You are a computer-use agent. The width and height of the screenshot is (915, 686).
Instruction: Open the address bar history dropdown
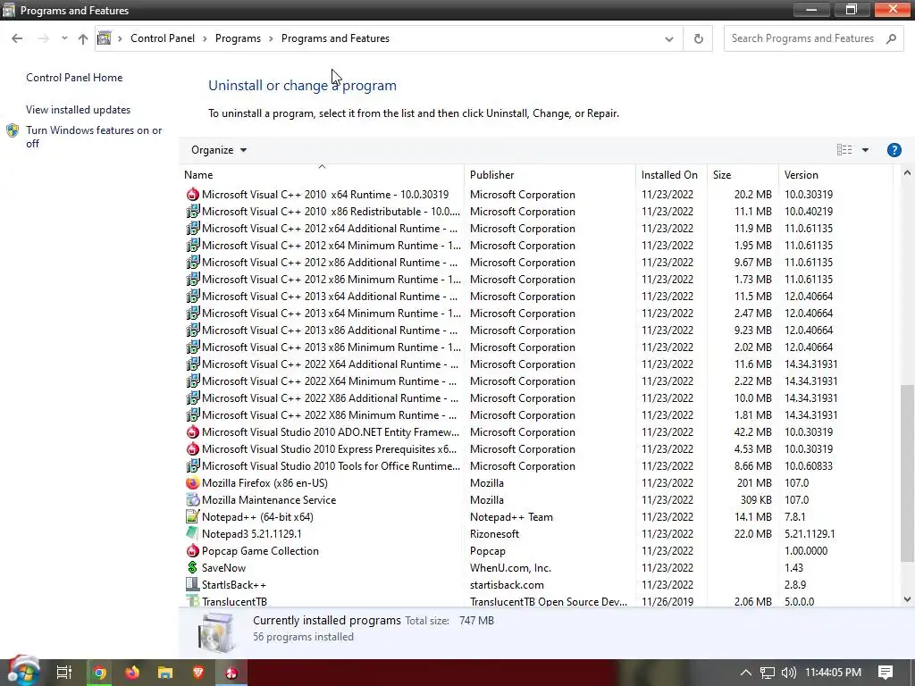668,39
